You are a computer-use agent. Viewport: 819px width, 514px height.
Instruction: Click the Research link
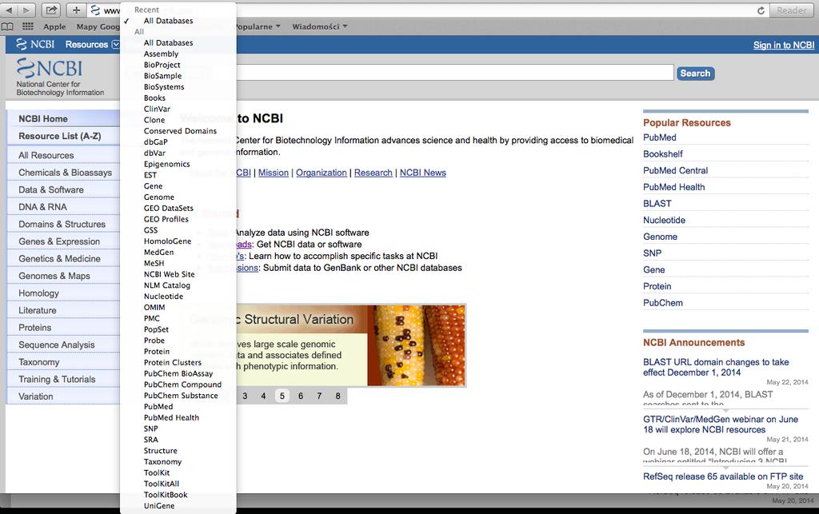point(373,173)
